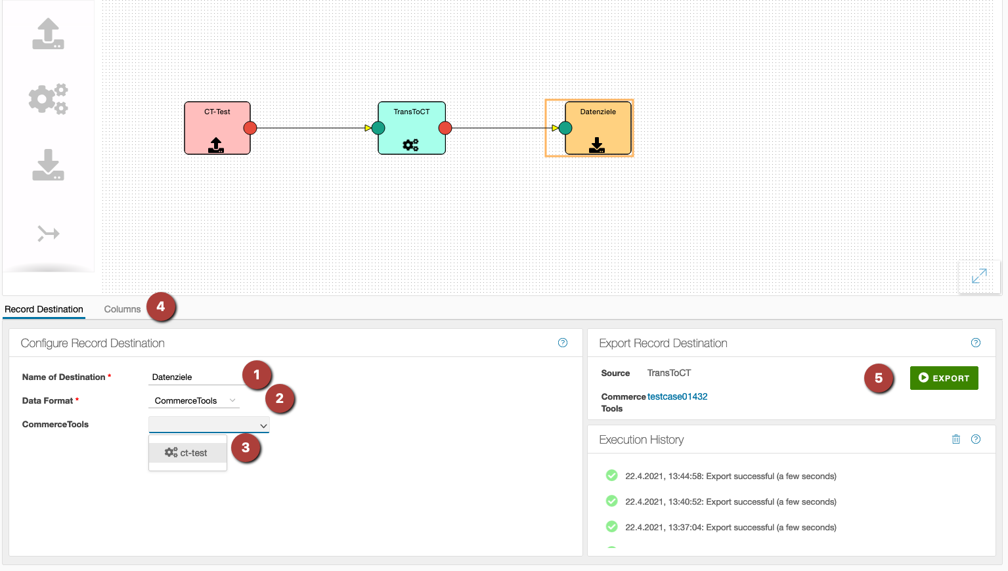Viewport: 1008px width, 571px height.
Task: Open the testcase01432 link
Action: pos(677,396)
